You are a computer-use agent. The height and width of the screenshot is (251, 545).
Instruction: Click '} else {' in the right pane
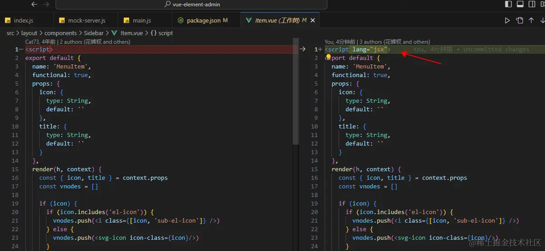coord(359,229)
